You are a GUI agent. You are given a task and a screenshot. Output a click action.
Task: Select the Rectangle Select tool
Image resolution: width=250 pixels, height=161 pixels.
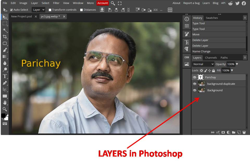(x=5, y=24)
